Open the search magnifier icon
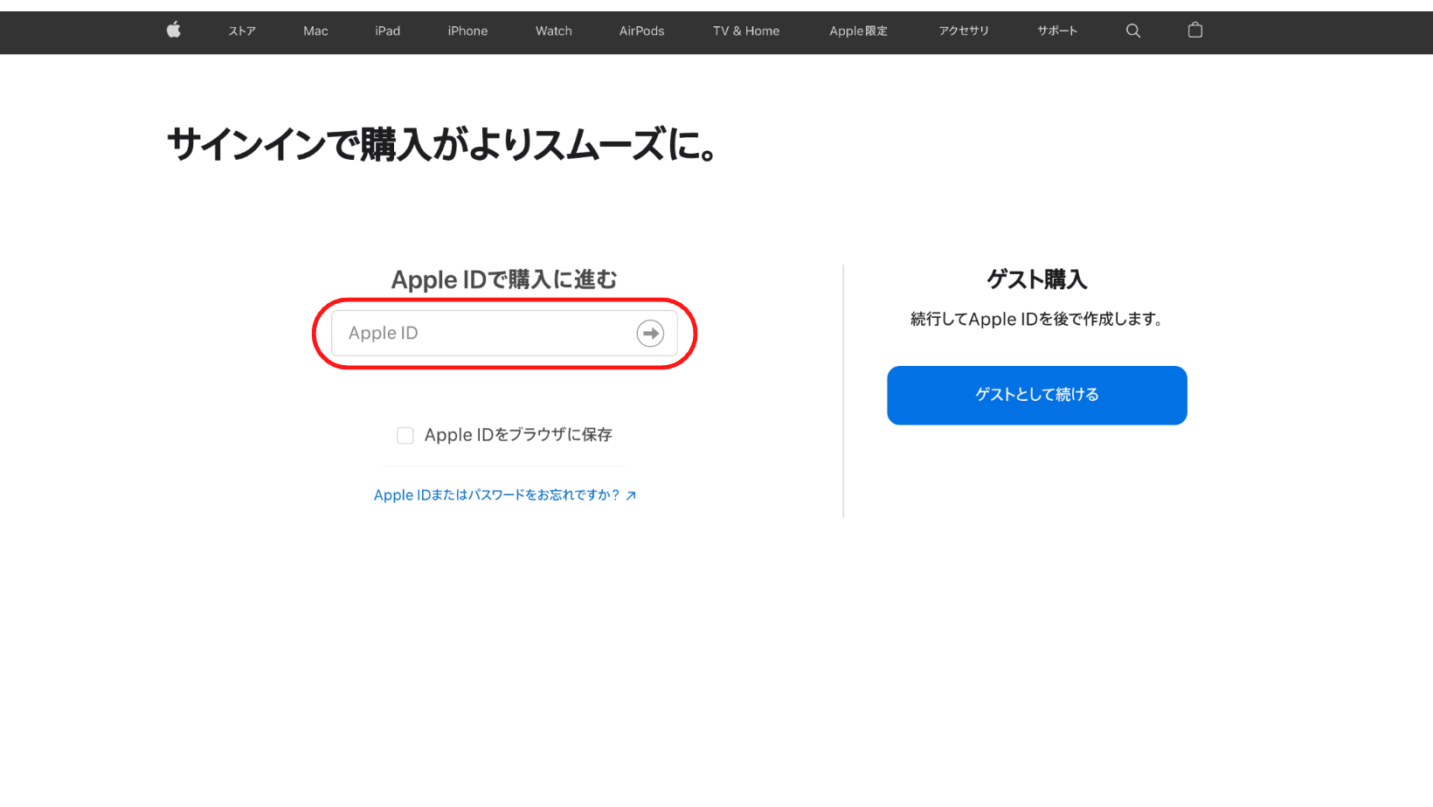 (x=1133, y=31)
